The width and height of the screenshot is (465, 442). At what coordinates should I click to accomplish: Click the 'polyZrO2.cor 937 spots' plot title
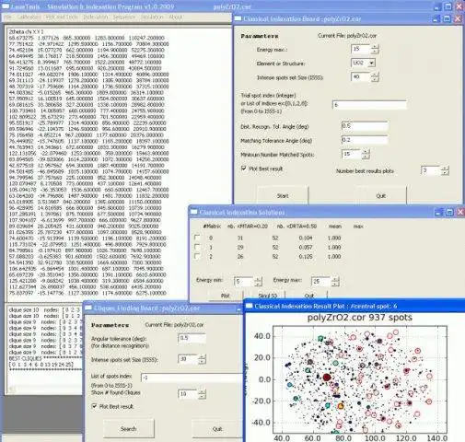[x=360, y=317]
